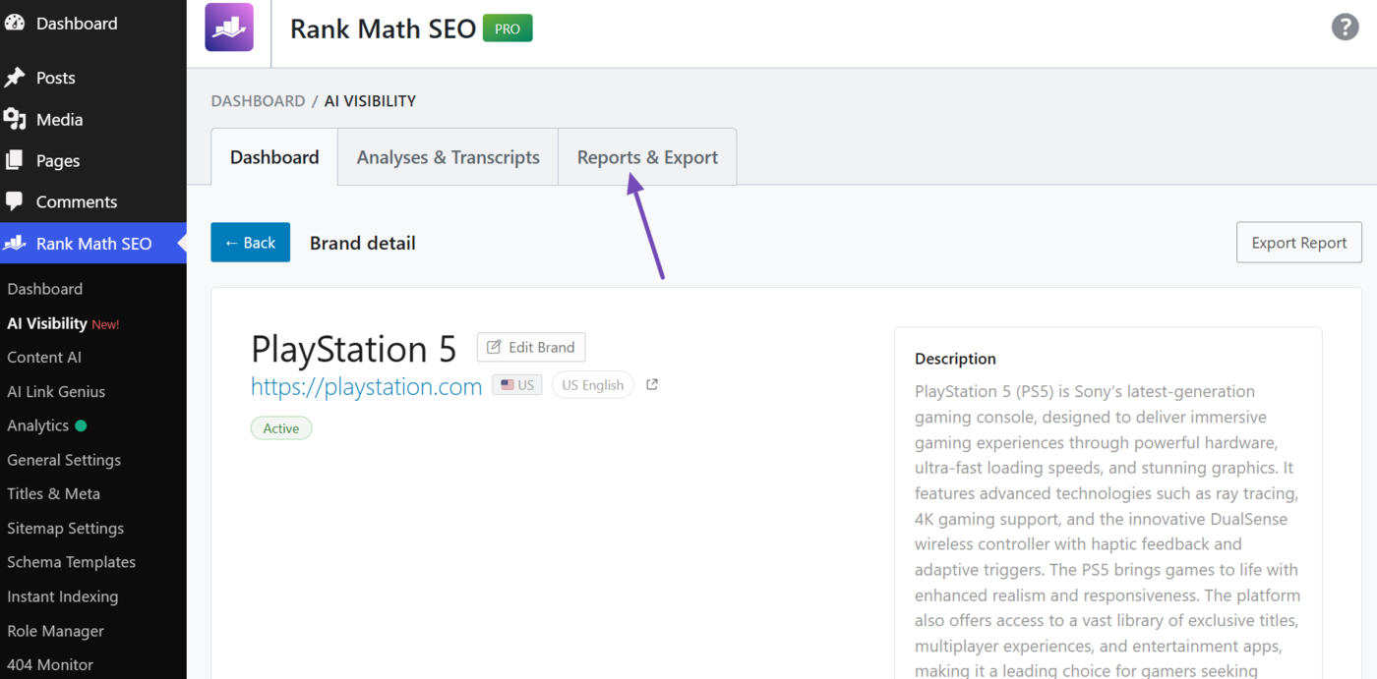Screen dimensions: 1377x679
Task: Click DASHBOARD breadcrumb link
Action: coord(258,101)
